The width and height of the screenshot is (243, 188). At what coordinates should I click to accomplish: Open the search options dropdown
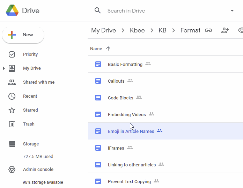coord(232,10)
